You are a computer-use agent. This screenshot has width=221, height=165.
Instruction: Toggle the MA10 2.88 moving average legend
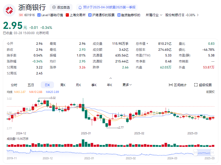click(36, 92)
